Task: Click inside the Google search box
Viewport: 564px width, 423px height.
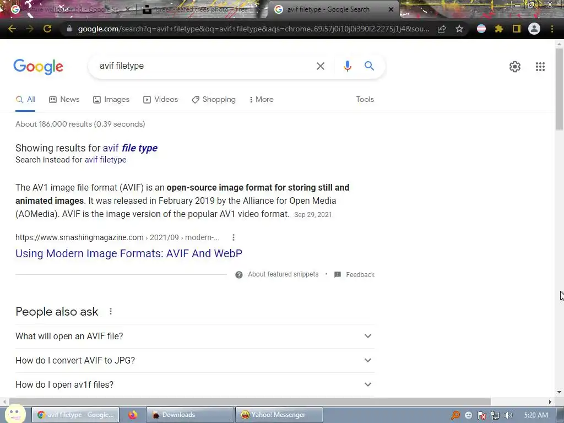Action: click(205, 66)
